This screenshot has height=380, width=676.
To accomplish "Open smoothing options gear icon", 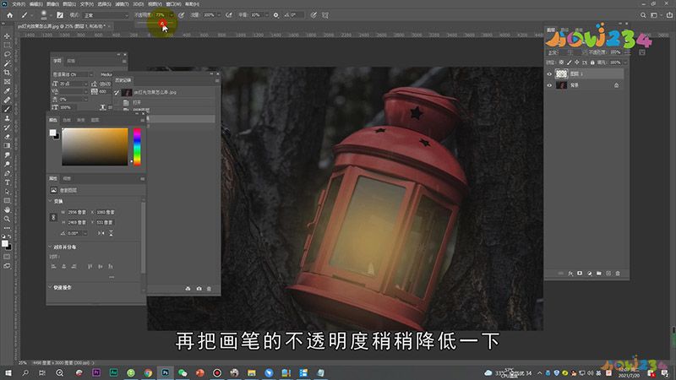I will coord(276,15).
